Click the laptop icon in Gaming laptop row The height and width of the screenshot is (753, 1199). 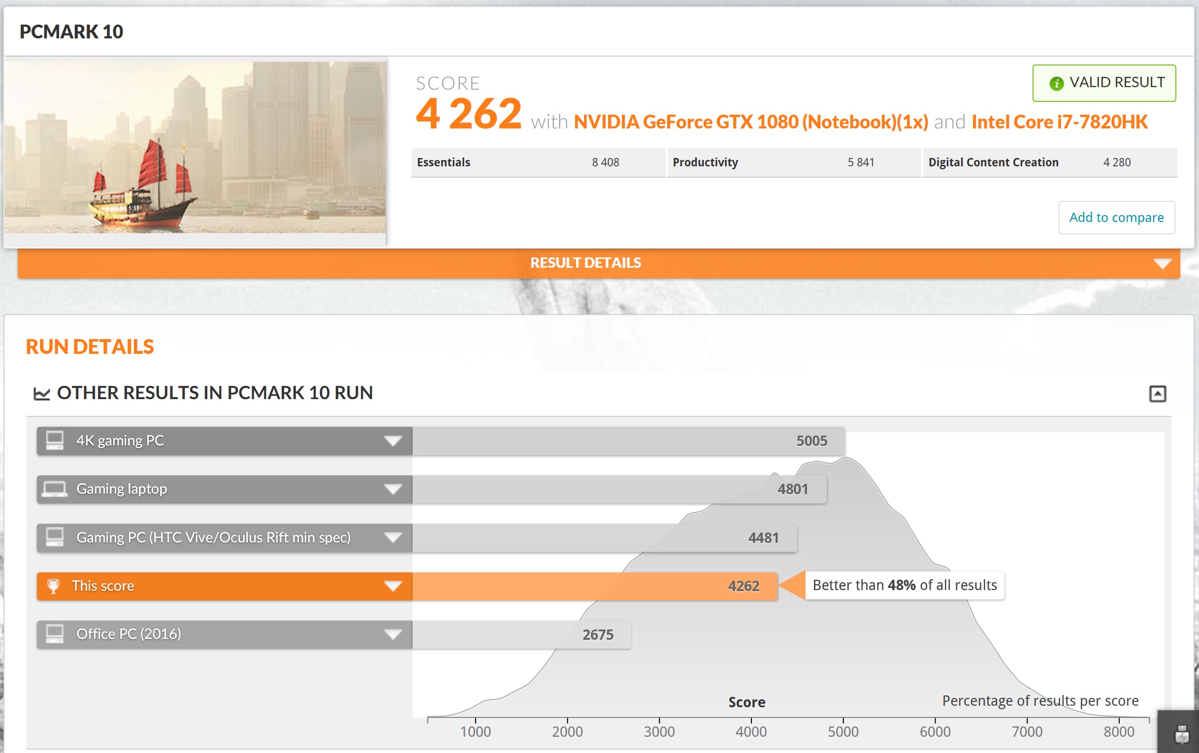tap(55, 489)
